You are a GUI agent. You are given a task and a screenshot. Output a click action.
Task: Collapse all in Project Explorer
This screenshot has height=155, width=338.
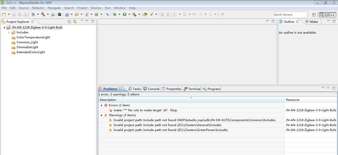(69, 22)
